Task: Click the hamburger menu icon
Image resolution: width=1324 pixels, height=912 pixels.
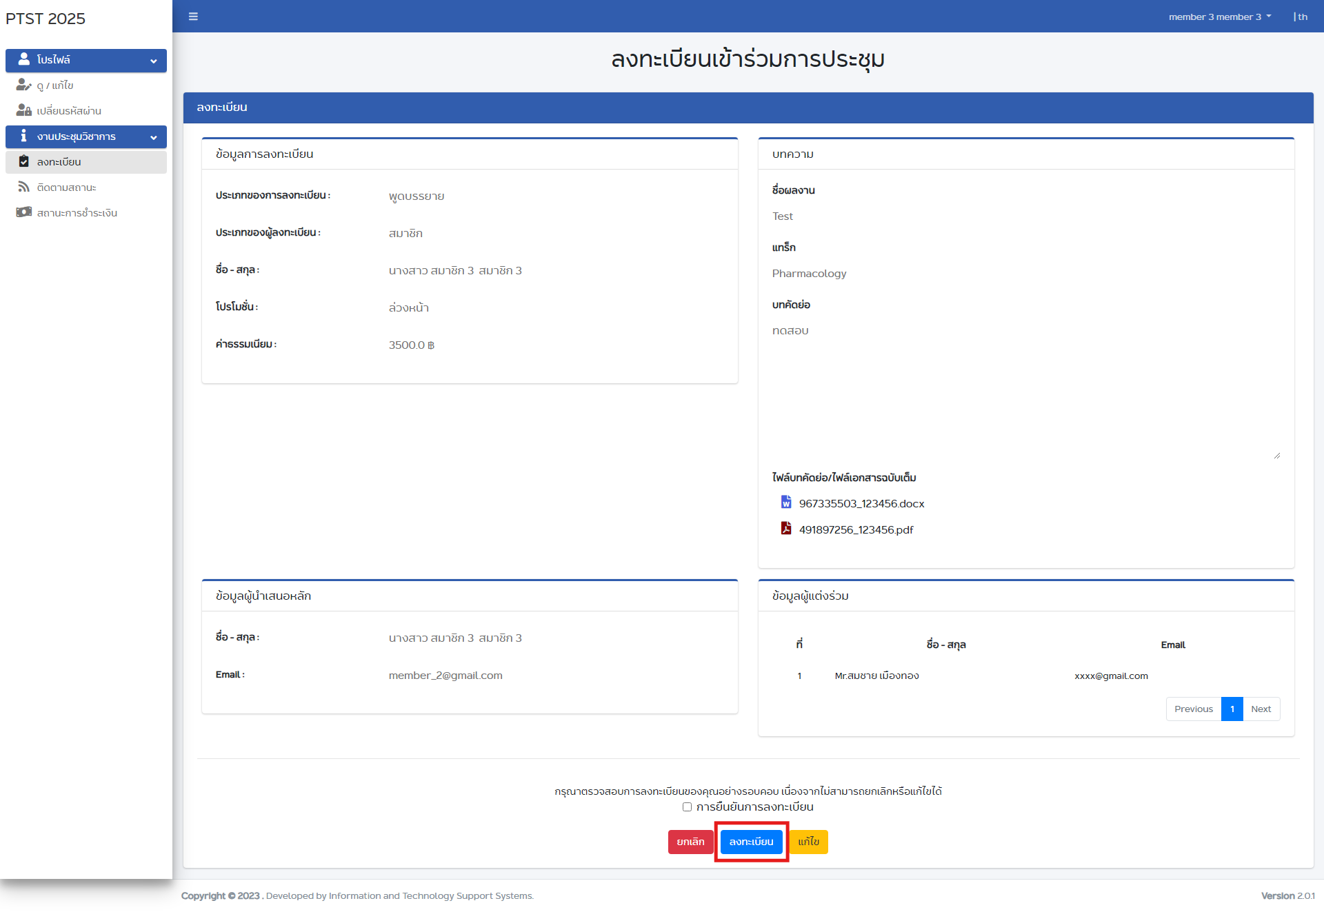Action: [x=193, y=17]
